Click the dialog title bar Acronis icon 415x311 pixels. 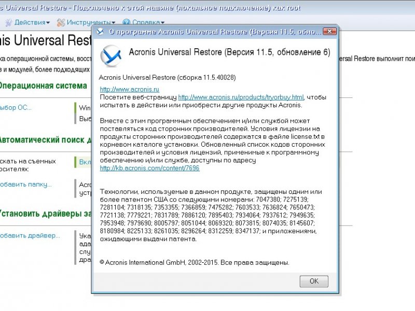100,32
